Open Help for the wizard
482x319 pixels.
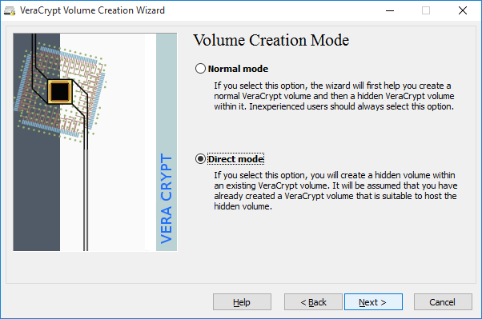[x=242, y=302]
